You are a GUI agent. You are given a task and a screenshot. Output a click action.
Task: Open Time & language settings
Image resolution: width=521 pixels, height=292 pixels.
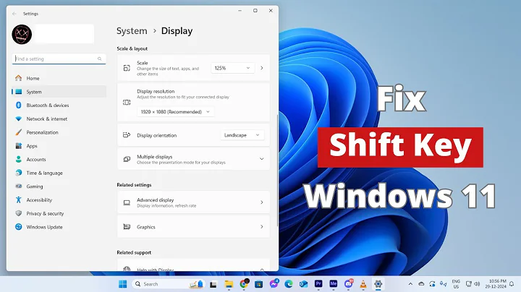pos(59,173)
